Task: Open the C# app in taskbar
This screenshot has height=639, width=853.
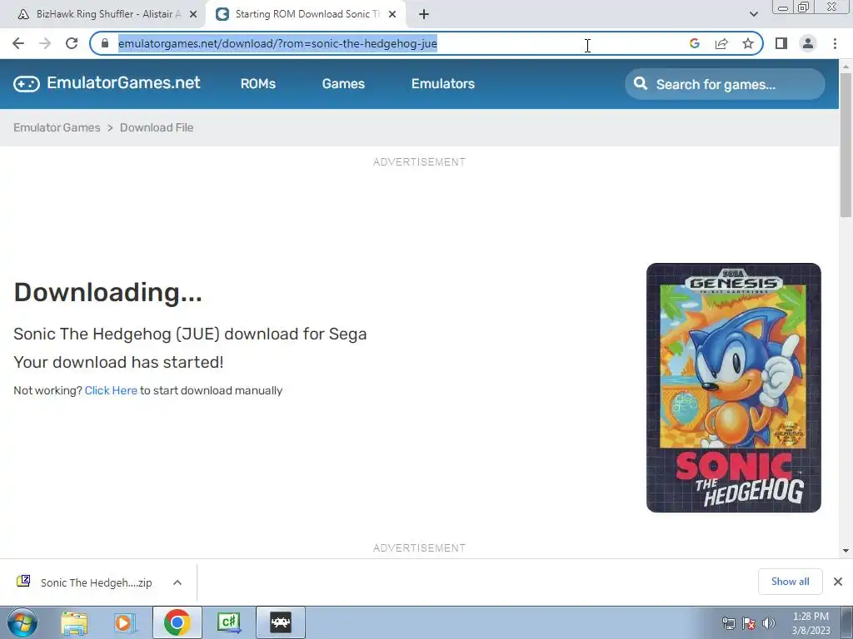Action: tap(228, 622)
